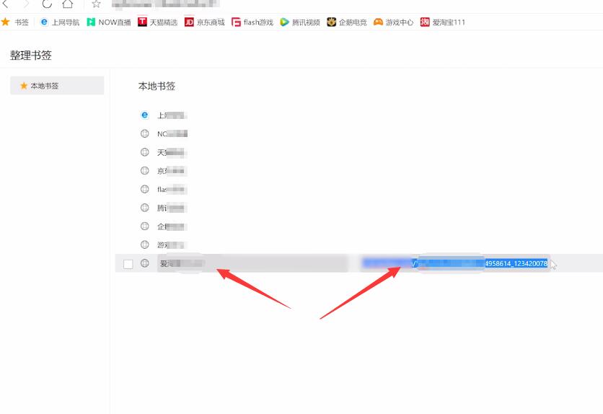Open 企鹅电竞 bookmark in bar
This screenshot has height=414, width=603.
click(x=347, y=22)
